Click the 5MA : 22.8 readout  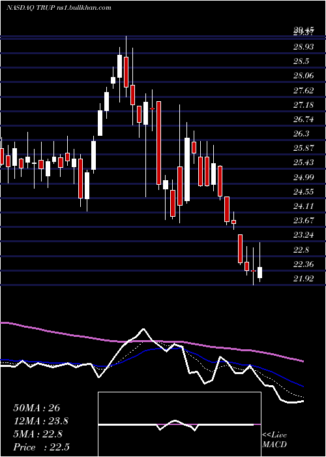(38, 434)
